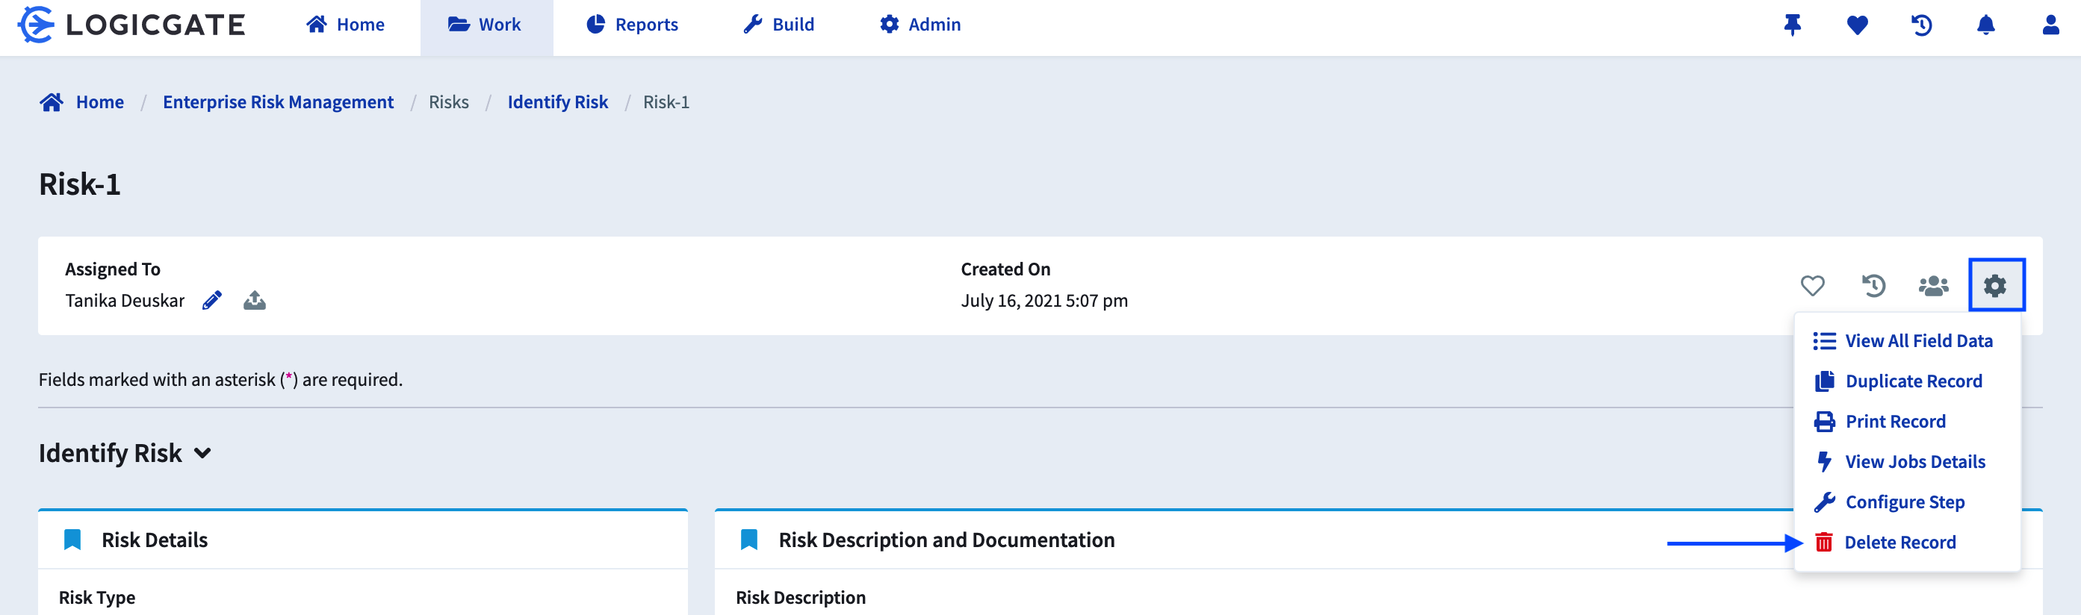Choose Delete Record from menu
The height and width of the screenshot is (615, 2081).
[x=1899, y=543]
